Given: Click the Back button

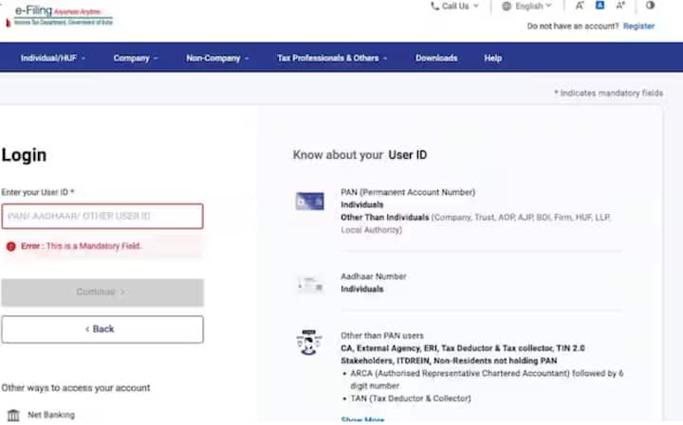Looking at the screenshot, I should [102, 329].
